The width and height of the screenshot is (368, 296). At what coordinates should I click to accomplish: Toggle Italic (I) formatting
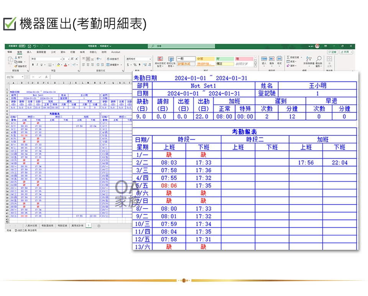[37, 65]
